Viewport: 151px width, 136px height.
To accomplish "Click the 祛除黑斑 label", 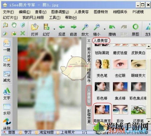I will [102, 53].
